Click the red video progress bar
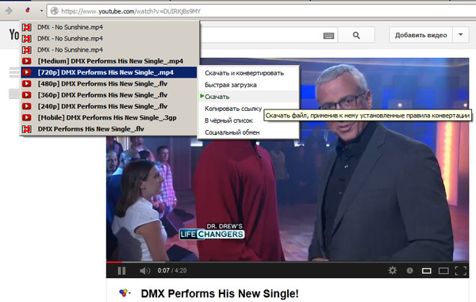This screenshot has height=302, width=476. (113, 262)
